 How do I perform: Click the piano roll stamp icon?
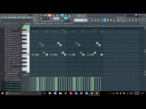30,24
